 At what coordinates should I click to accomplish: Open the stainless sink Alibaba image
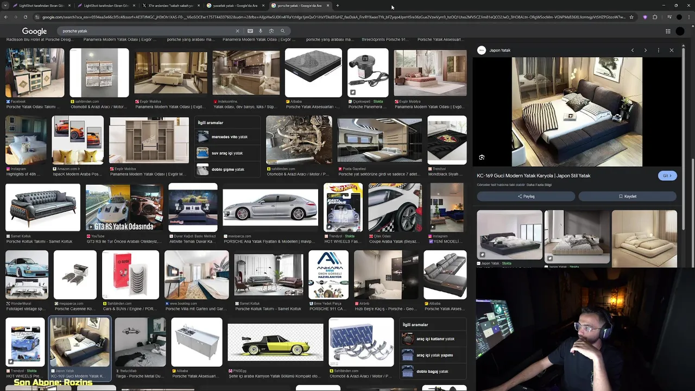click(197, 342)
